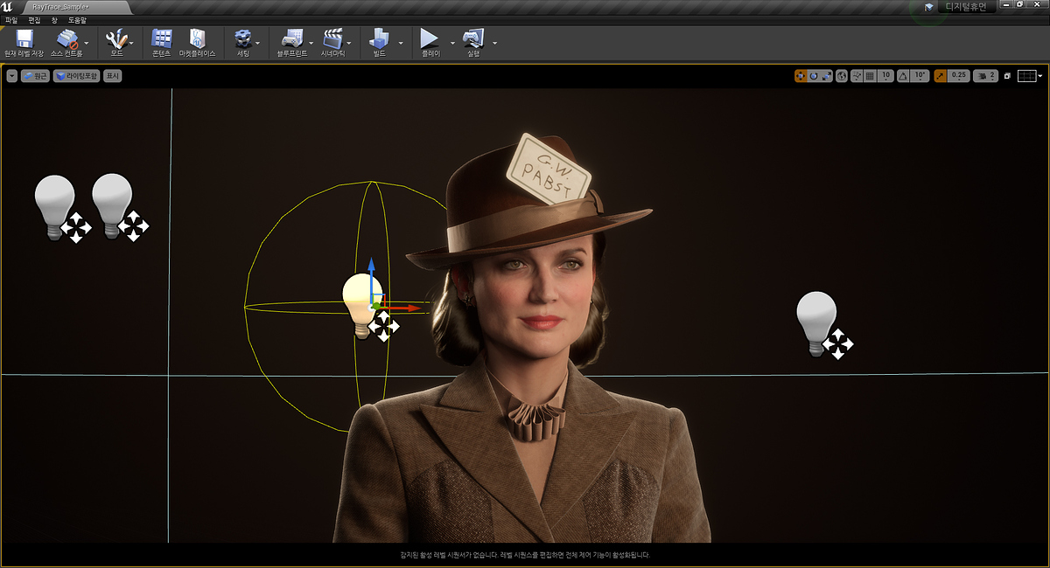Open the tutorials graduation cap icon
Screen dimensions: 1050x568
(928, 7)
